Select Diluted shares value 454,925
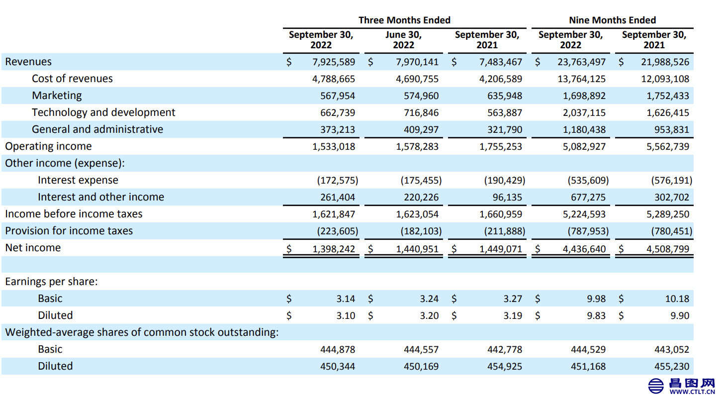 coord(505,367)
